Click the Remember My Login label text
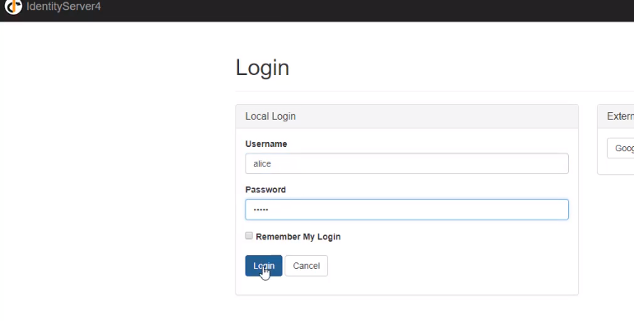 pyautogui.click(x=298, y=236)
